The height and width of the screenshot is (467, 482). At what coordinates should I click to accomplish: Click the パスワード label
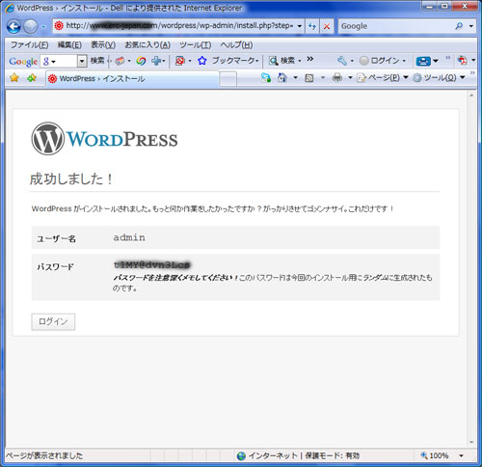click(55, 266)
